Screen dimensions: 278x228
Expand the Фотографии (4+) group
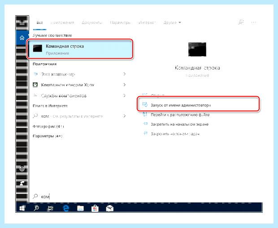click(48, 127)
